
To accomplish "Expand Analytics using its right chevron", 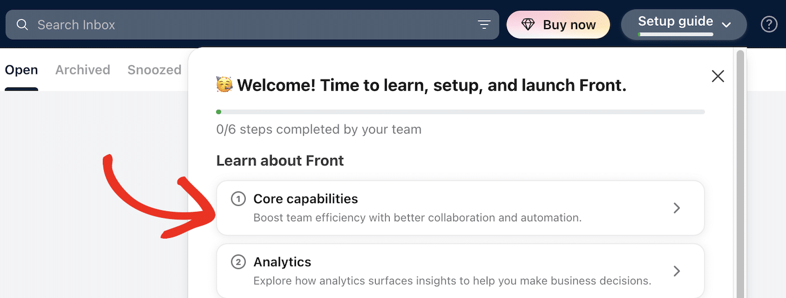I will 677,271.
